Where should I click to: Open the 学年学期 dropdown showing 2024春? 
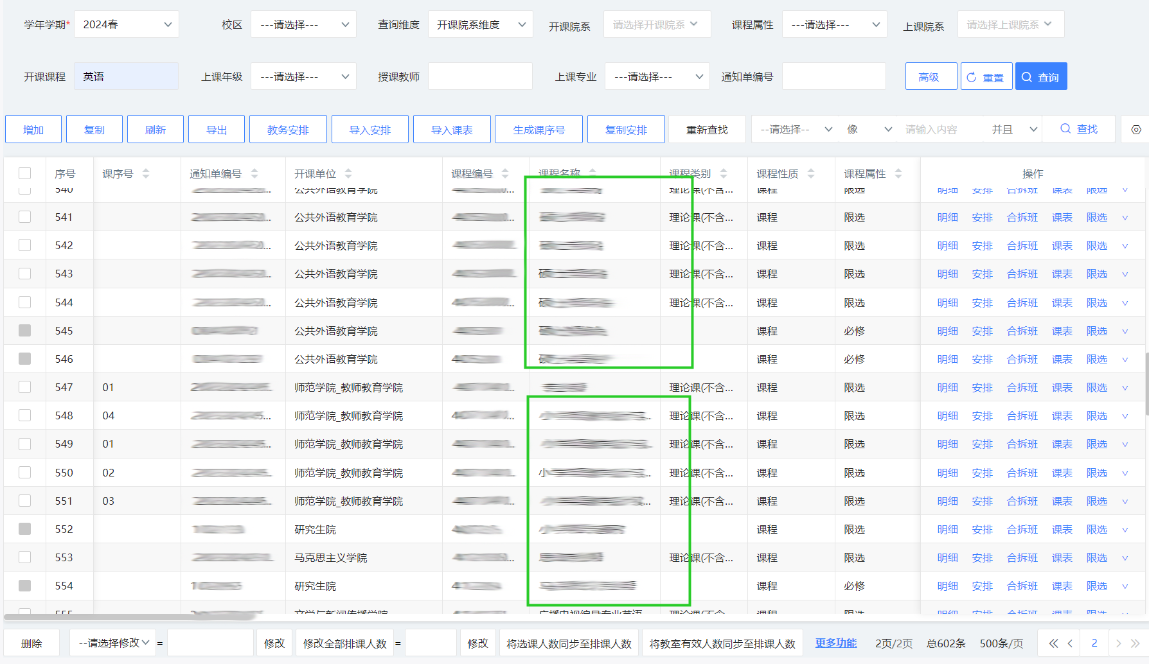pos(127,24)
